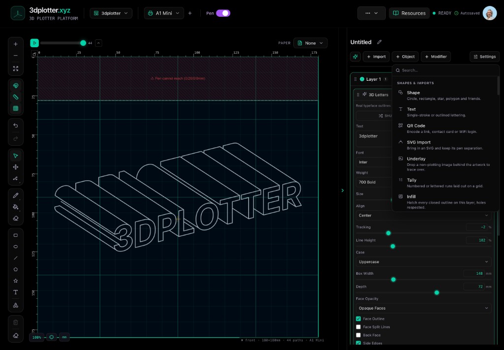Select the four-arrow move tool
Image resolution: width=504 pixels, height=350 pixels.
point(15,167)
